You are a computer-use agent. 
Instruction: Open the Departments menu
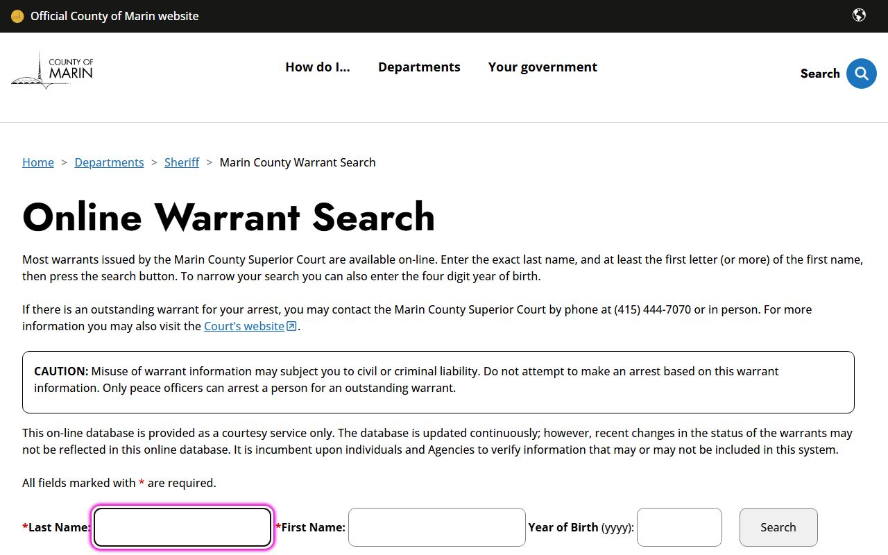click(x=419, y=67)
